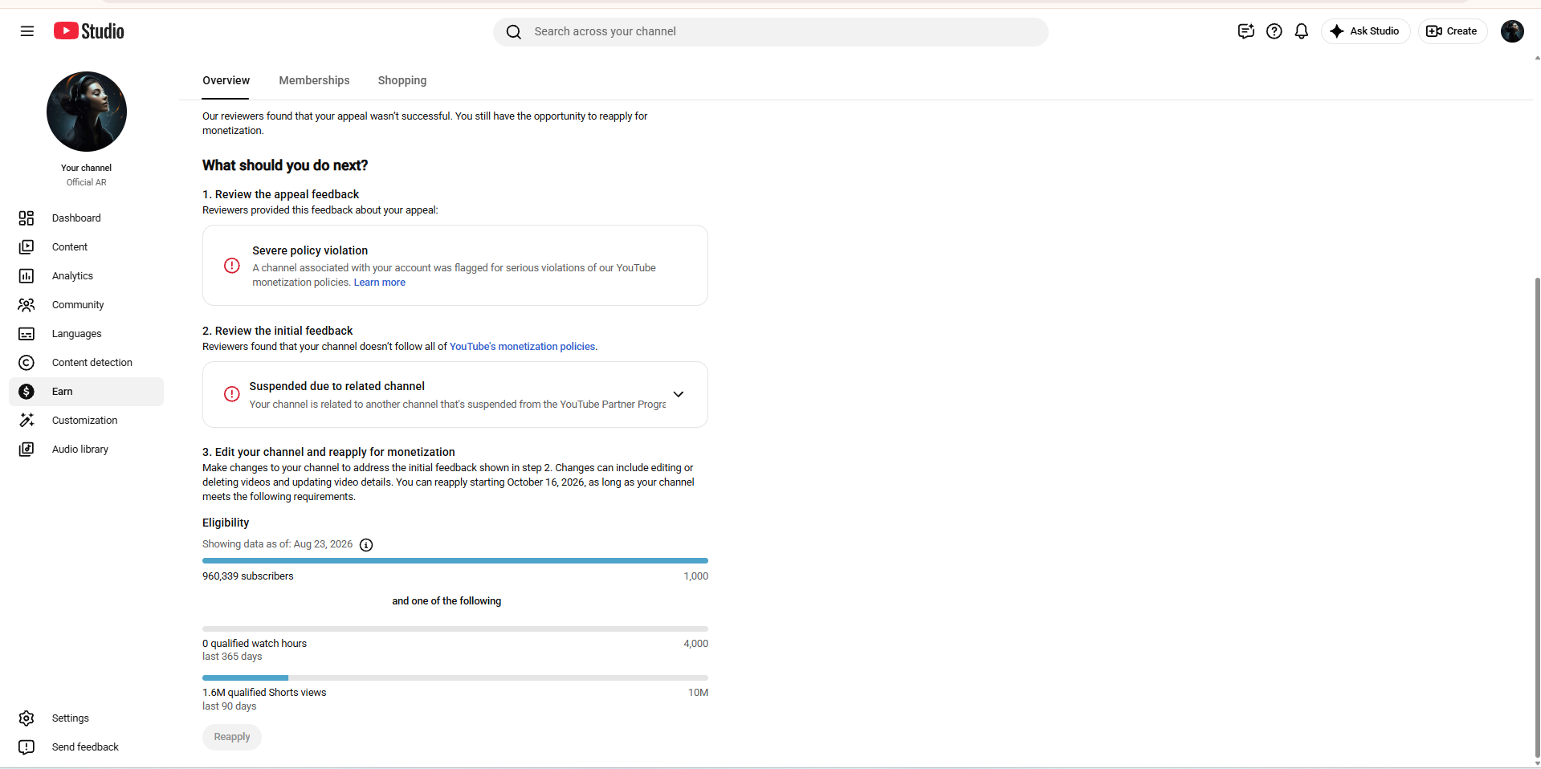The height and width of the screenshot is (769, 1541).
Task: Click the 'Your channel' name text
Action: click(x=86, y=168)
